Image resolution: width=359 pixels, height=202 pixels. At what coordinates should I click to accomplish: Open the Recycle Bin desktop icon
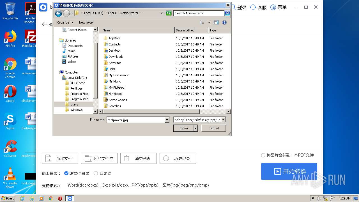point(10,11)
